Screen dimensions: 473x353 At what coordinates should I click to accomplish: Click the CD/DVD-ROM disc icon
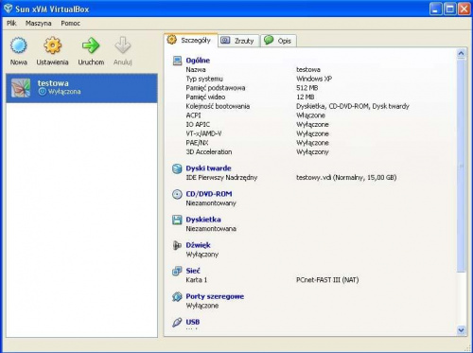click(177, 194)
